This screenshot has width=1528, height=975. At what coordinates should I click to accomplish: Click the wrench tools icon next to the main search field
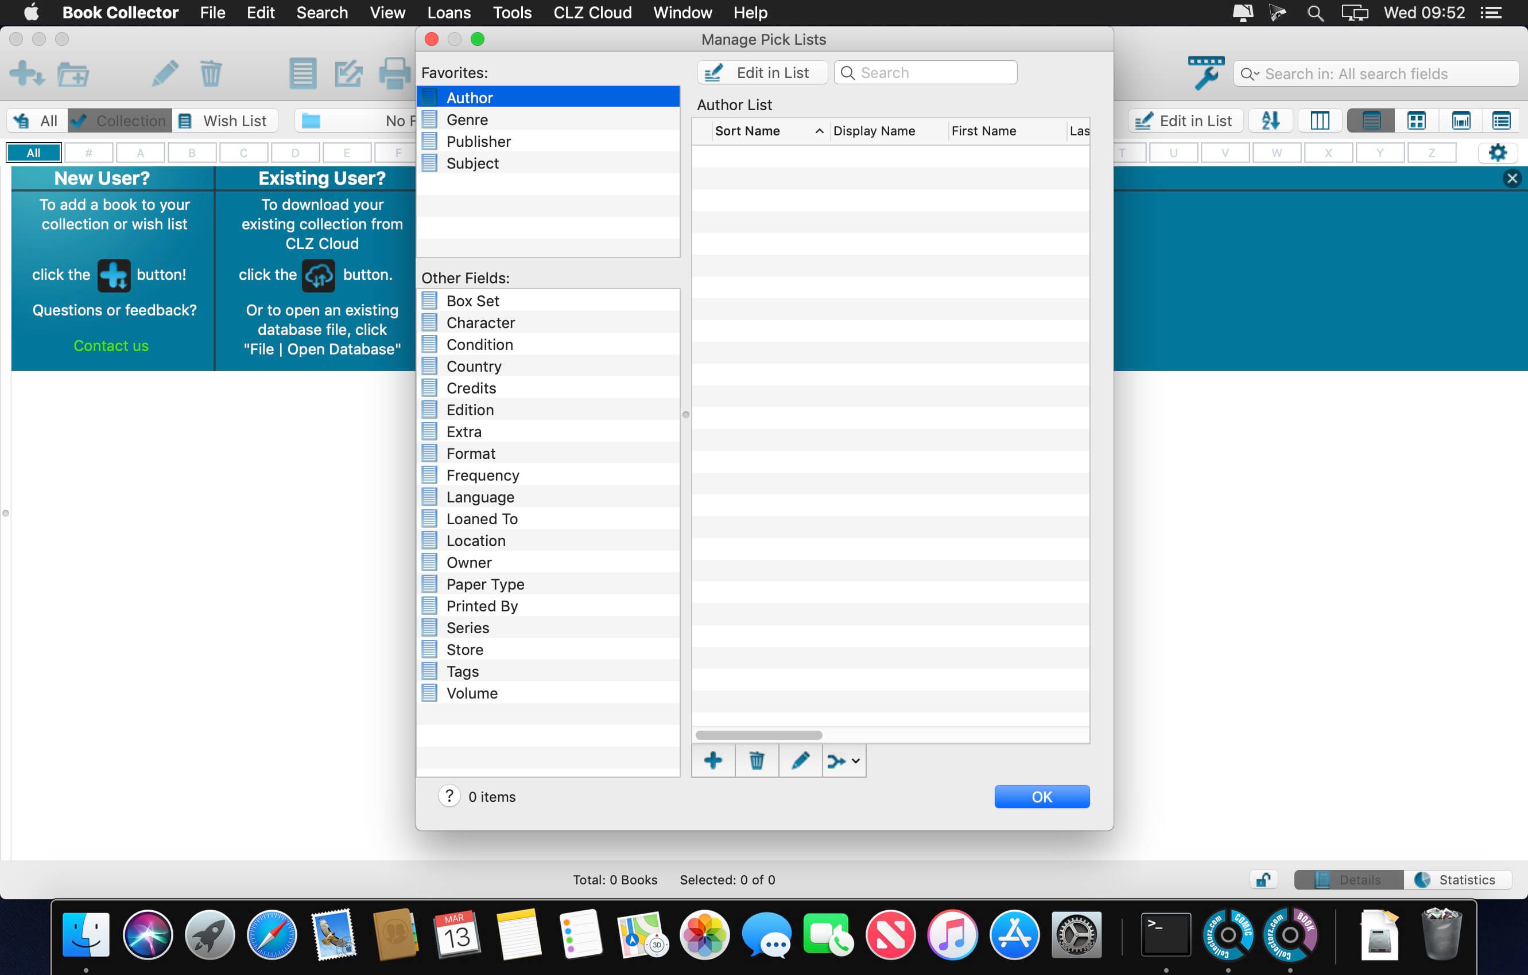pos(1205,73)
